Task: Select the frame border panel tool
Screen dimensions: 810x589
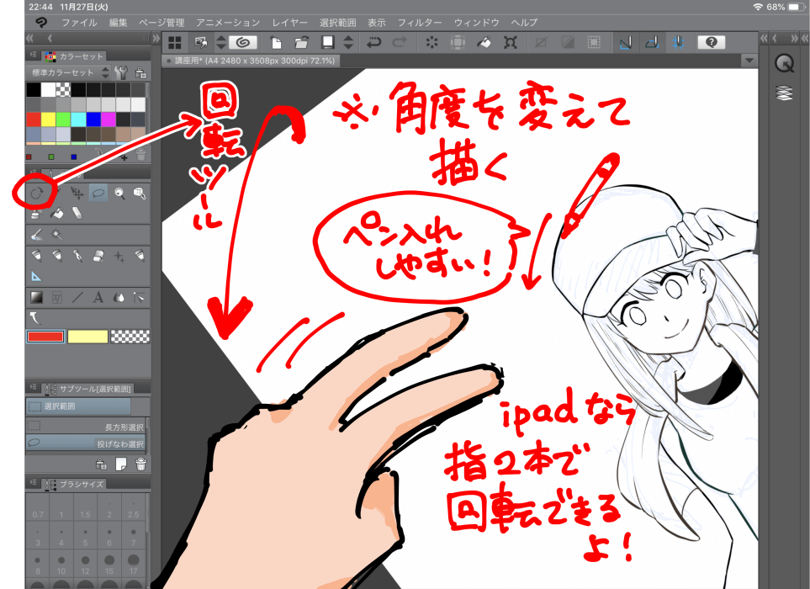Action: pyautogui.click(x=57, y=298)
